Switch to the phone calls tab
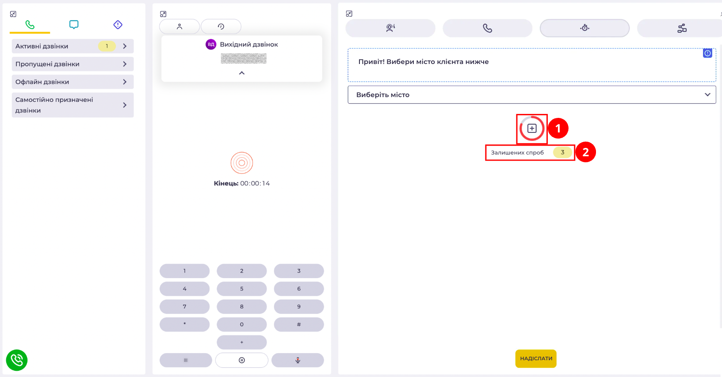The width and height of the screenshot is (722, 377). click(x=30, y=25)
